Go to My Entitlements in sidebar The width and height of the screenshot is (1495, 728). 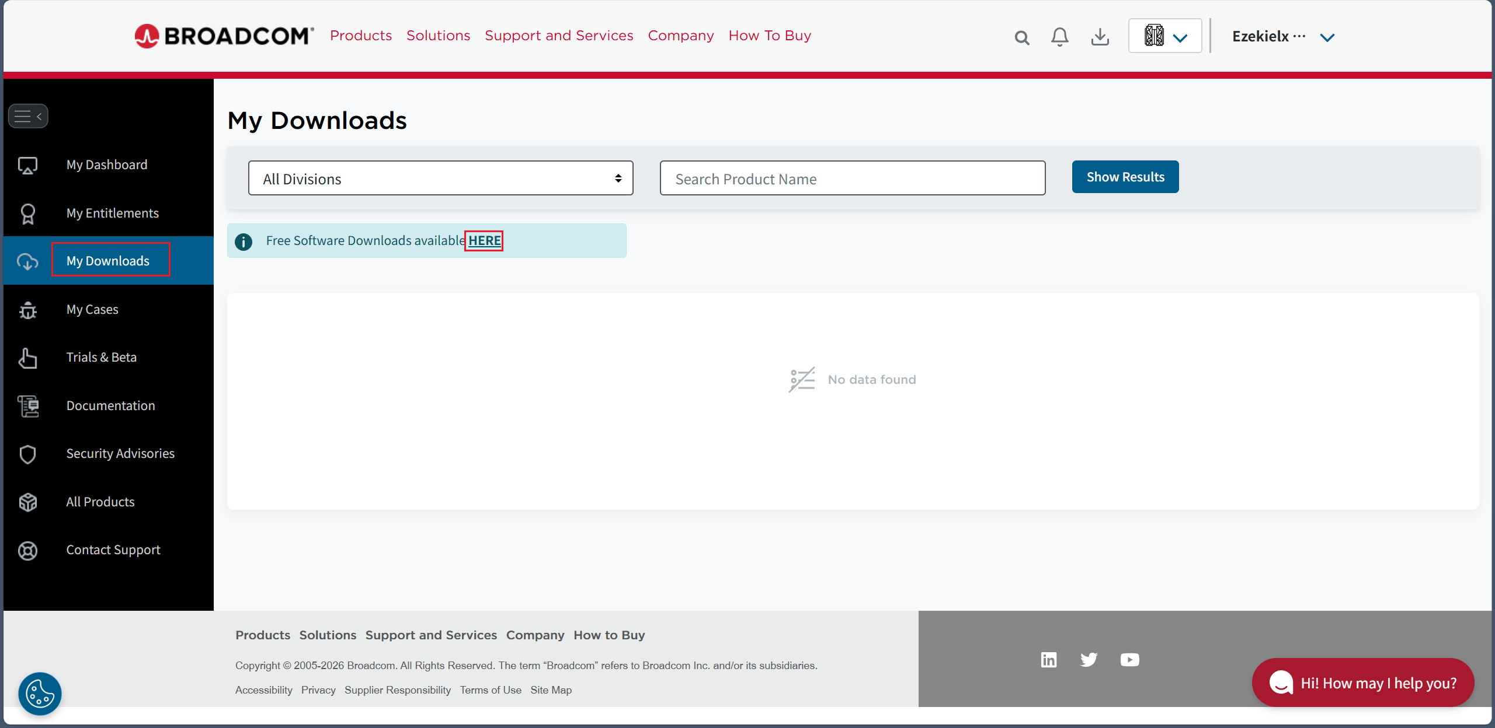click(112, 213)
